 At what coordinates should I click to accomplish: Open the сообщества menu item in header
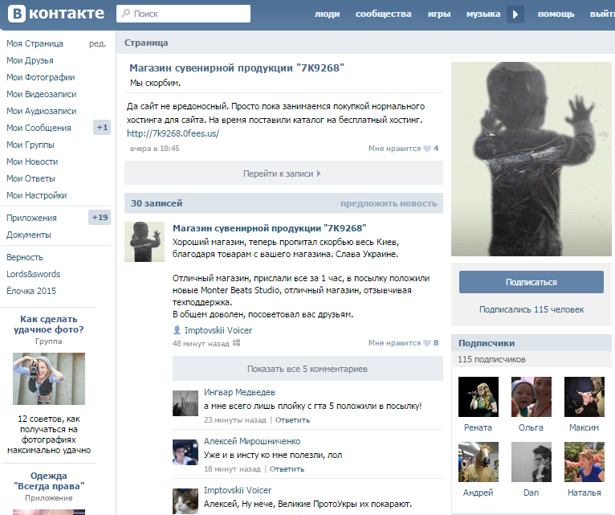pyautogui.click(x=383, y=14)
